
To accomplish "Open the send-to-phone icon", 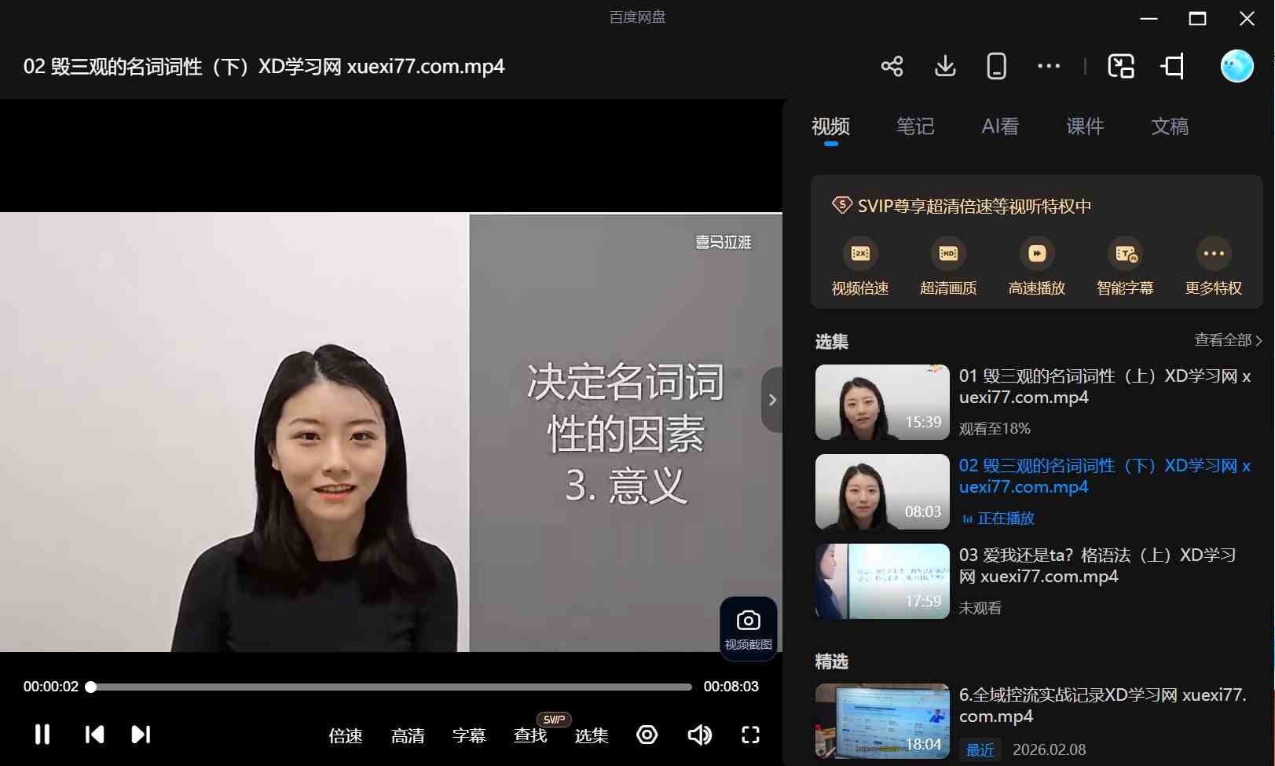I will coord(996,66).
